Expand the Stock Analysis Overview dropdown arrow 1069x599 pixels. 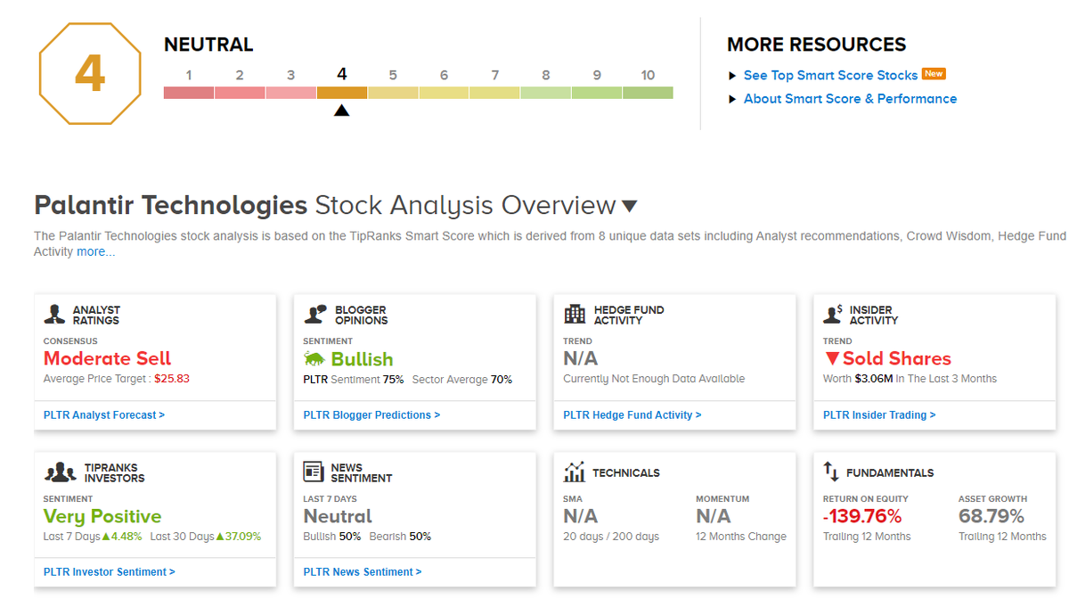pos(629,207)
